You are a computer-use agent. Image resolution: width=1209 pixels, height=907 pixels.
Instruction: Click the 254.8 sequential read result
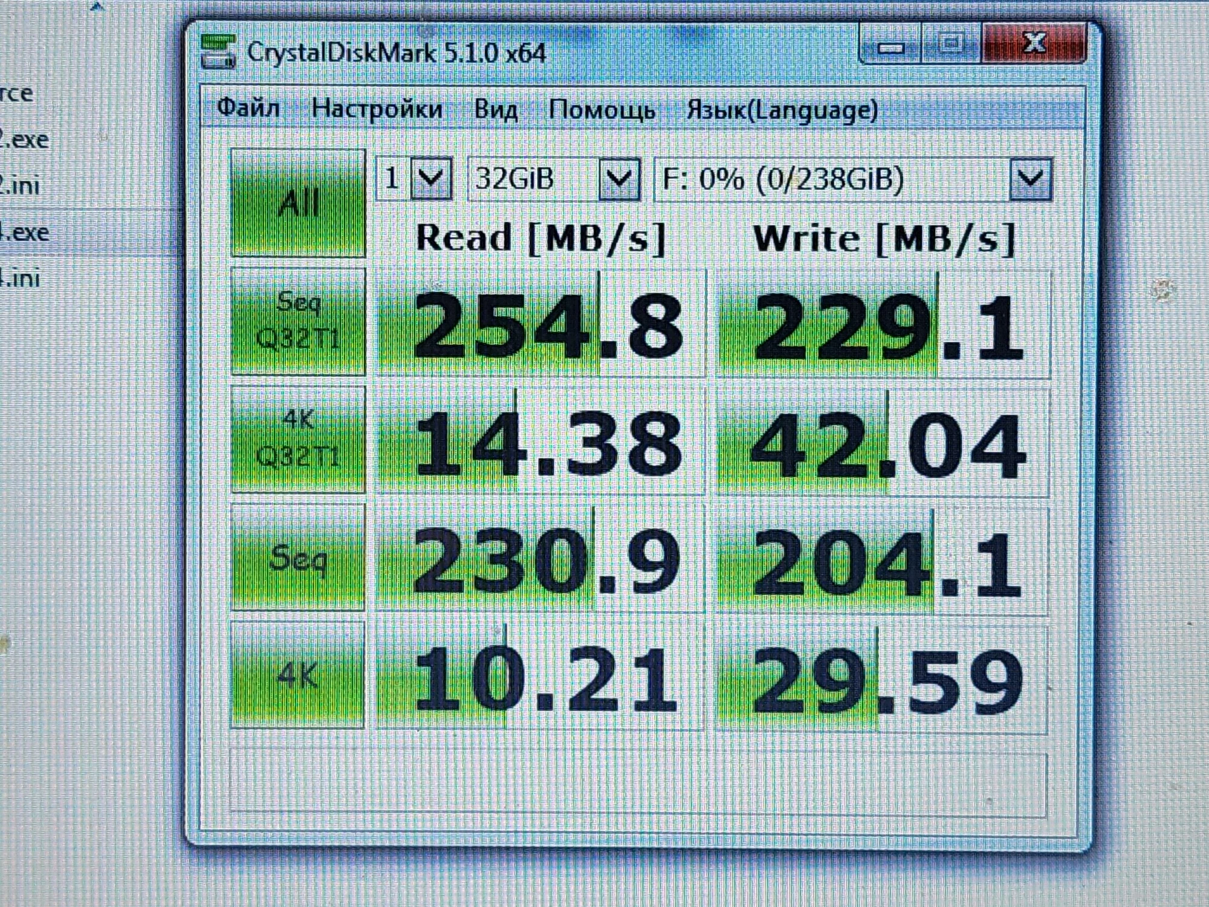542,324
